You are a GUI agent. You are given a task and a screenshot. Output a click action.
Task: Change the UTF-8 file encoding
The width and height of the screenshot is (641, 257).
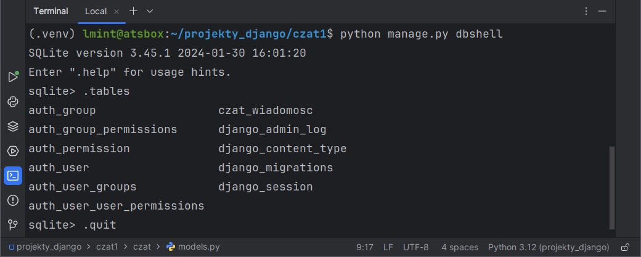tap(416, 247)
